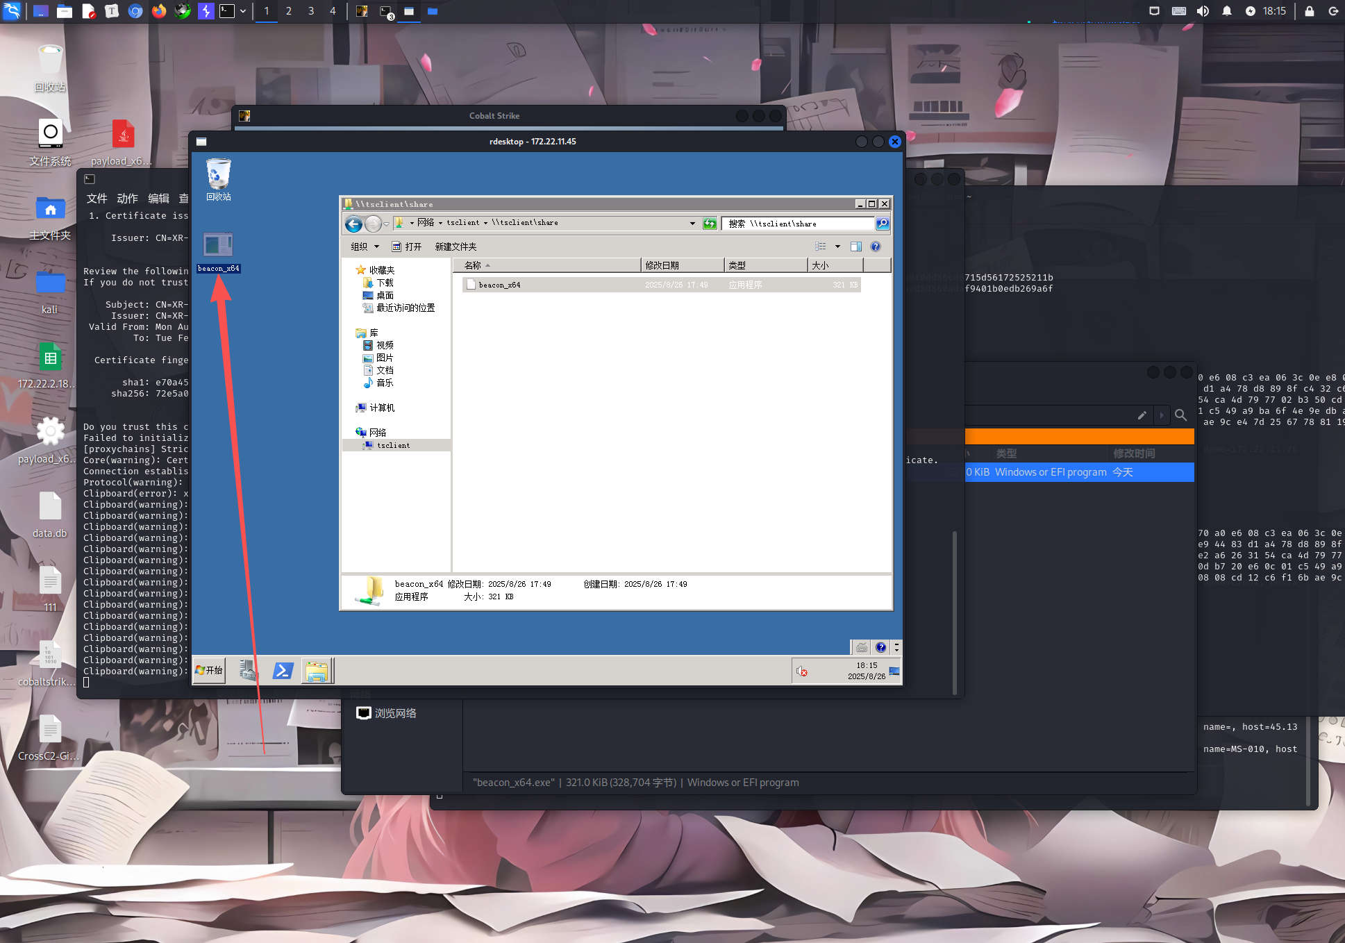The width and height of the screenshot is (1345, 943).
Task: Select the beacon_x64 file row
Action: 500,285
